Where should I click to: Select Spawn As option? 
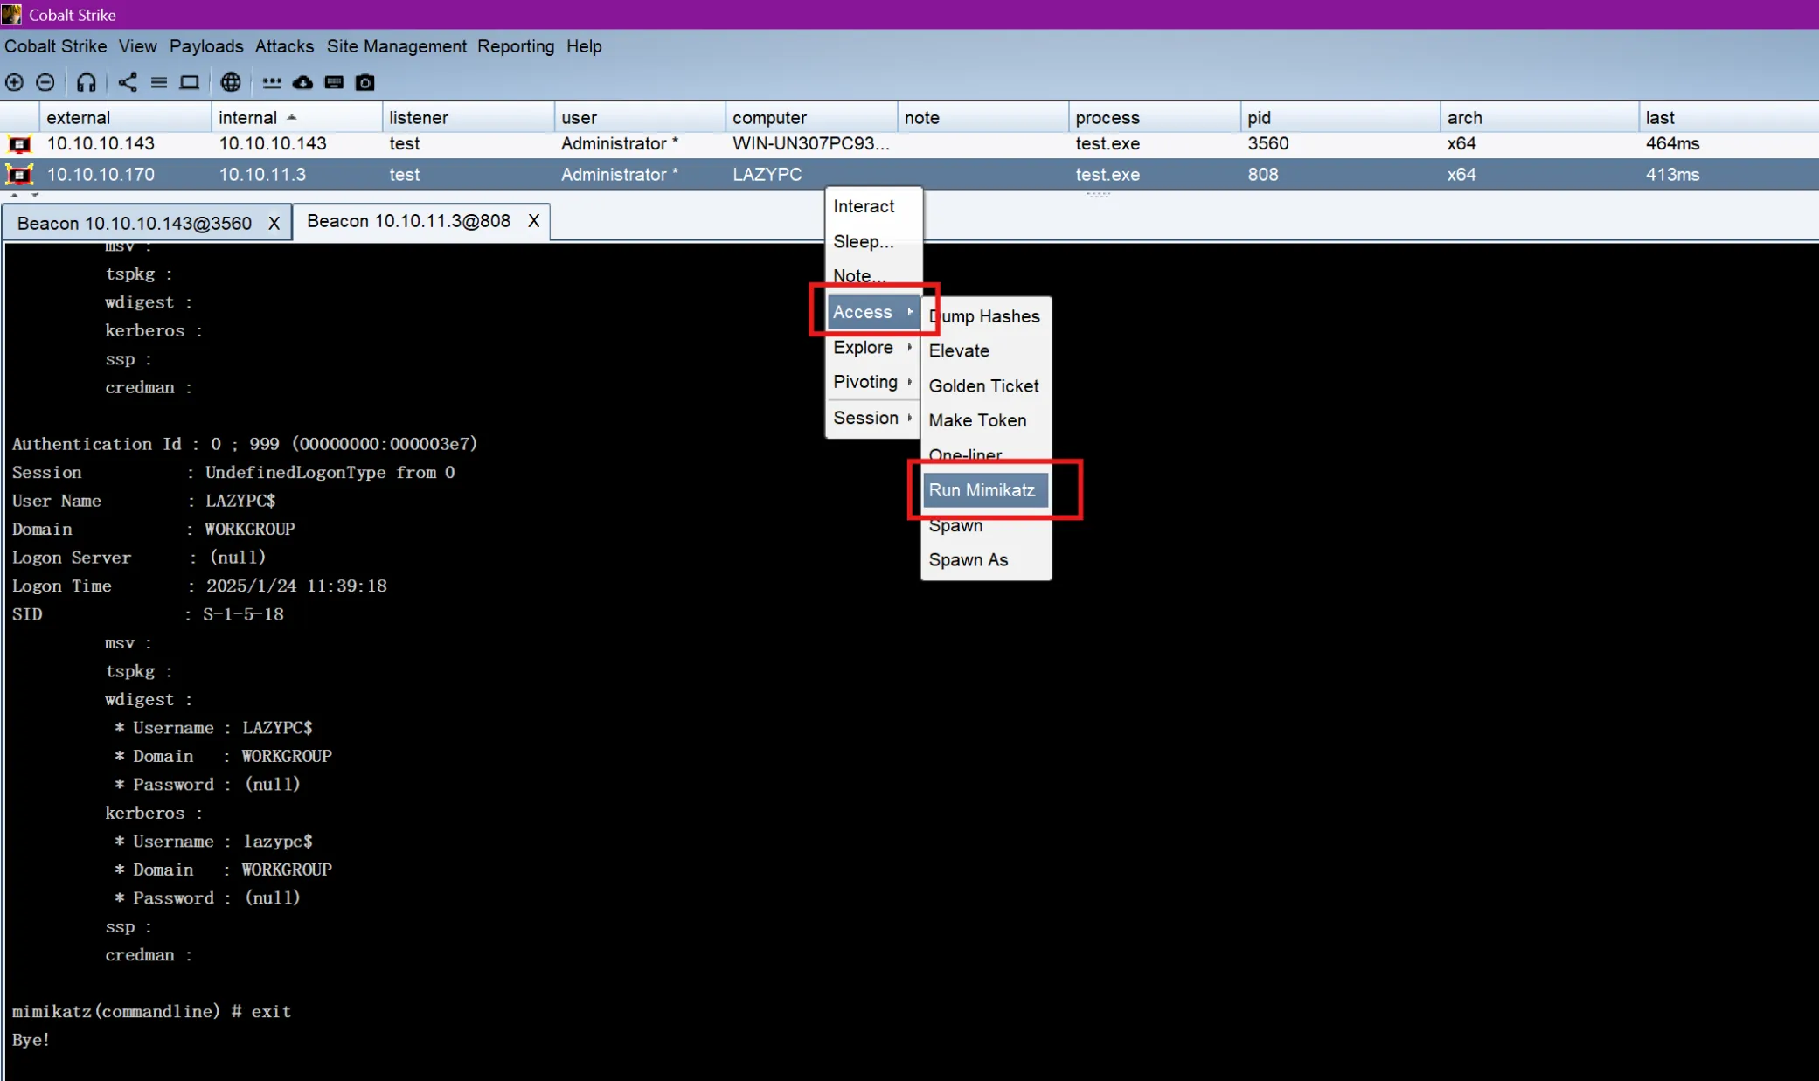click(985, 560)
